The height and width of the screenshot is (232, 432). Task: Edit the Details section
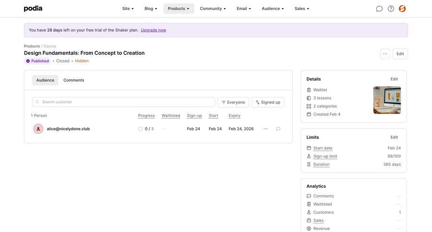(394, 79)
